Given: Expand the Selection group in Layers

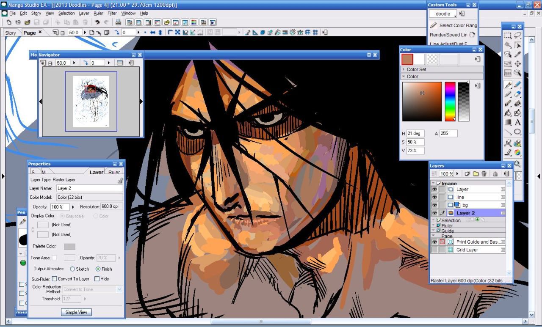Looking at the screenshot, I should pyautogui.click(x=433, y=220).
